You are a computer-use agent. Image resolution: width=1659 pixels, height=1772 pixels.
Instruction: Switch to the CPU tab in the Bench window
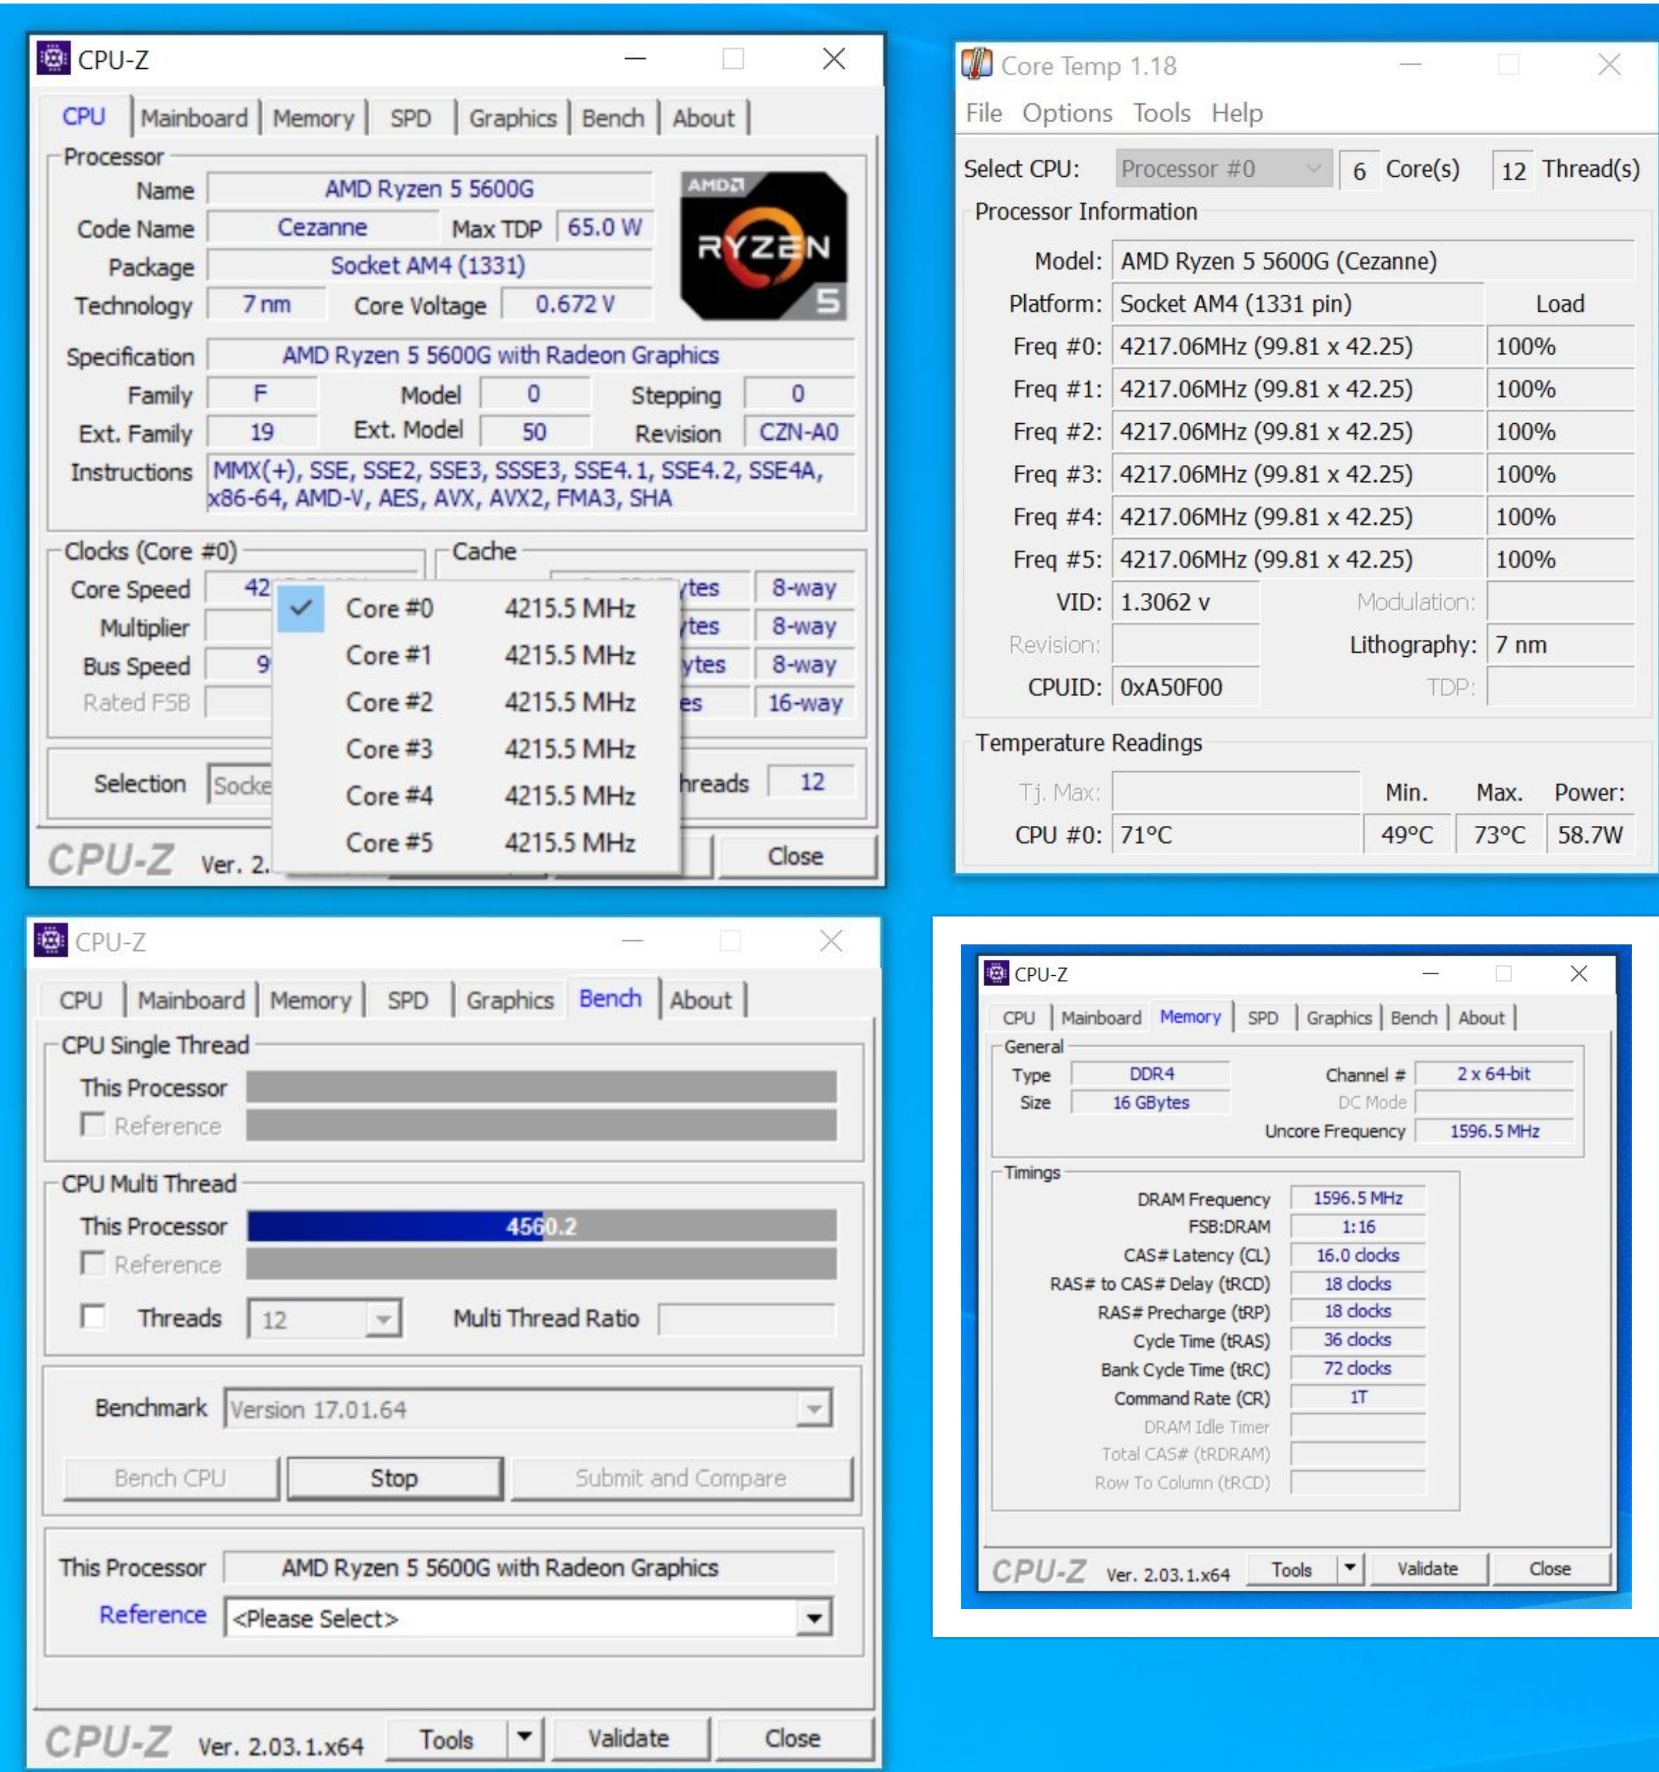click(80, 1000)
